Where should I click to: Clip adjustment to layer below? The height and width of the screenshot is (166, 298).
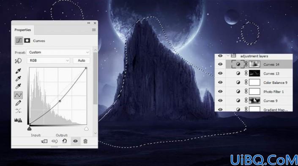point(44,141)
